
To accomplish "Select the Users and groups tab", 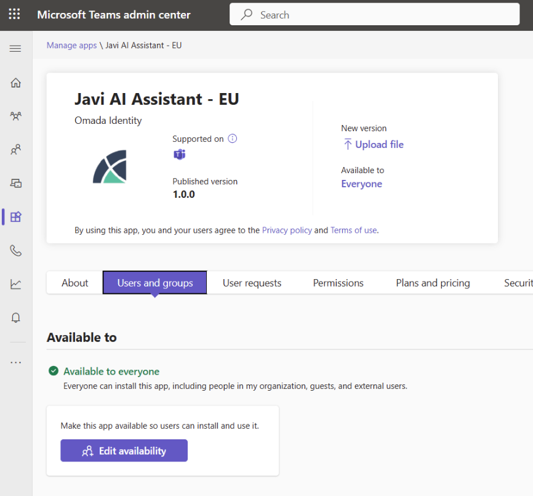I will [x=155, y=283].
